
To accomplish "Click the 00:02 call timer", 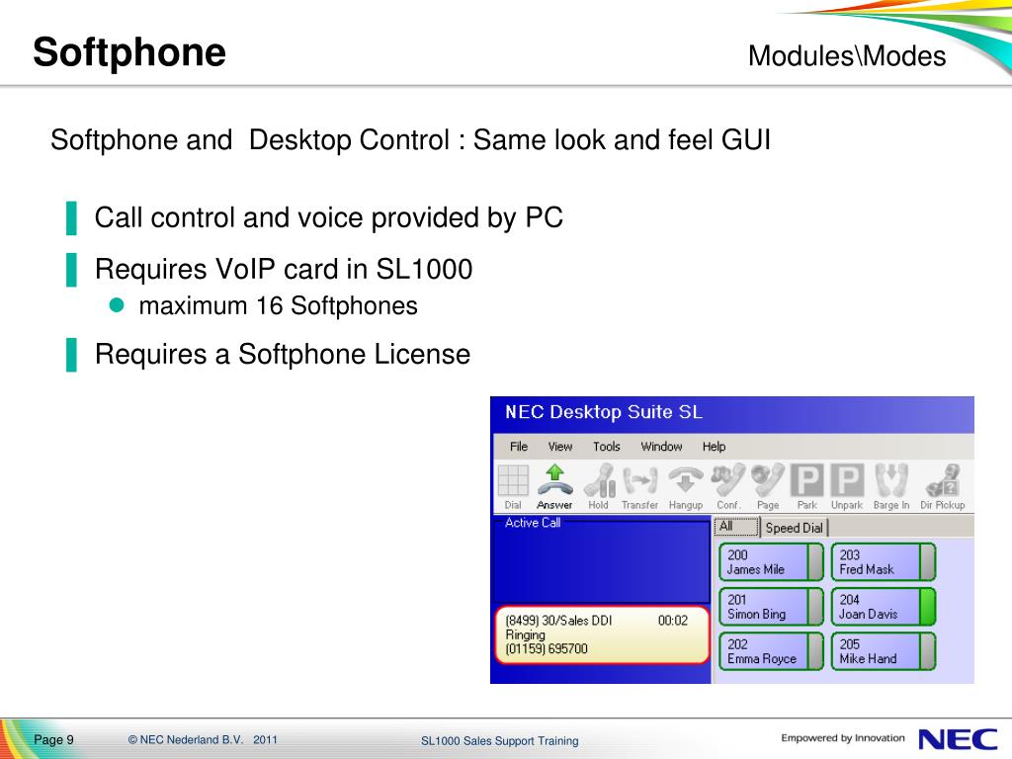I will 672,621.
